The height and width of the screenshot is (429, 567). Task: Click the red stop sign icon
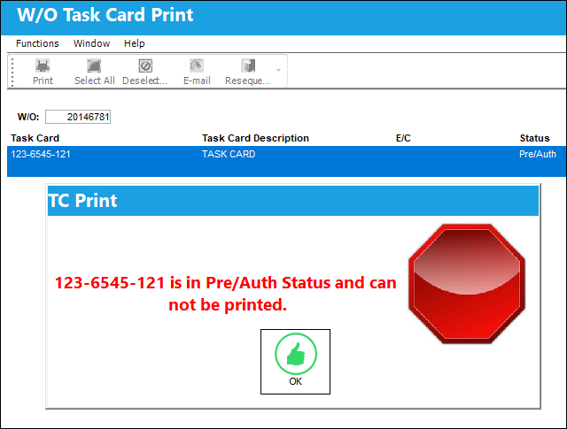(x=467, y=284)
